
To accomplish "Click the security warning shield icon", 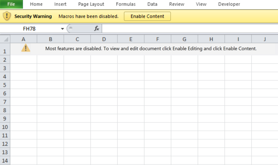I will [x=7, y=16].
